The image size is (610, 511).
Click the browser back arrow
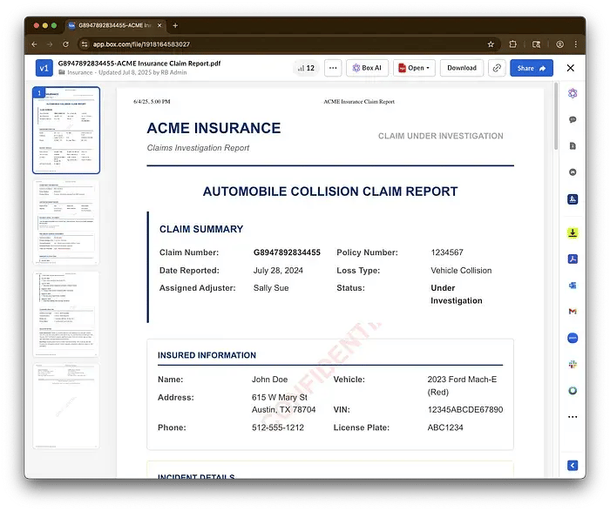[34, 44]
